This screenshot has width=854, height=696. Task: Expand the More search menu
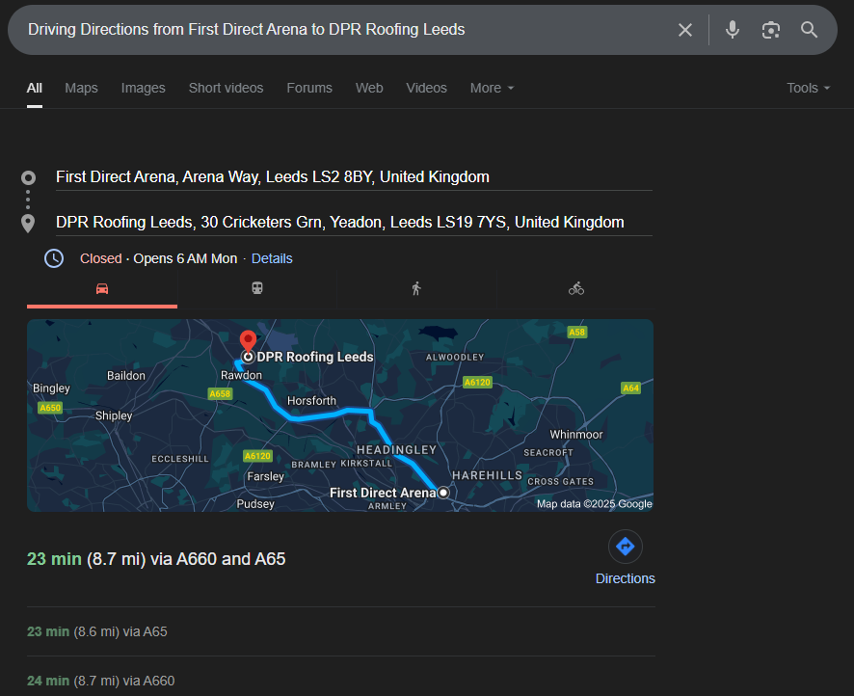coord(492,89)
